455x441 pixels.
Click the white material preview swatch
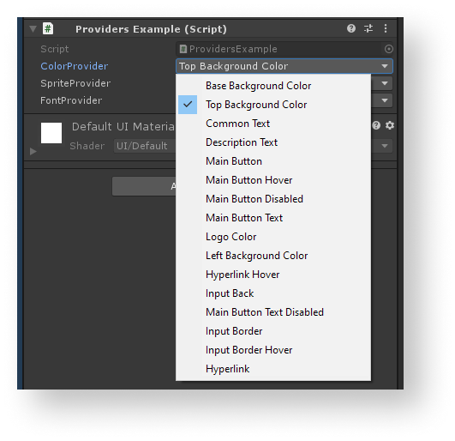51,133
